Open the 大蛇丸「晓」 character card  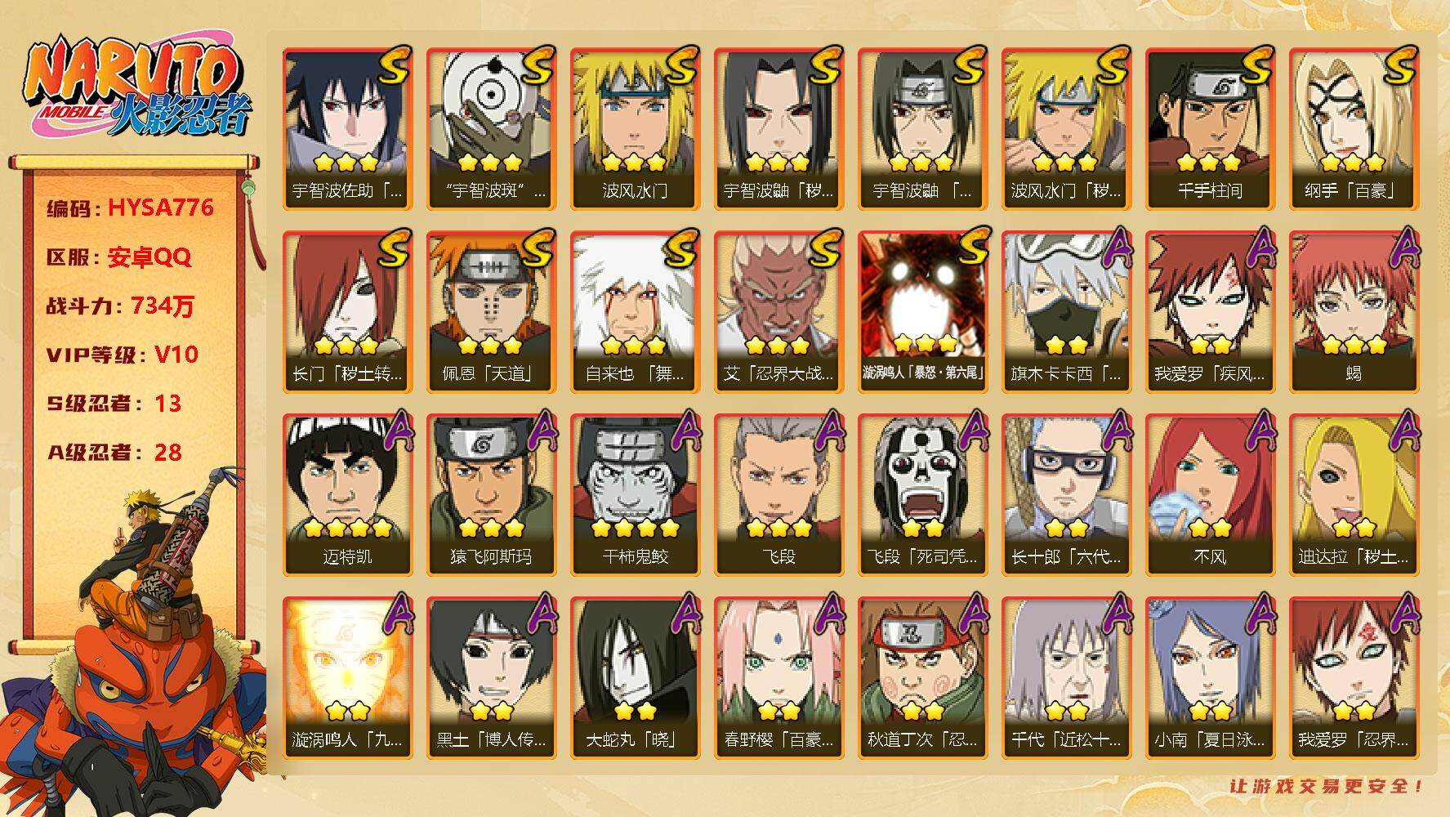click(x=635, y=678)
